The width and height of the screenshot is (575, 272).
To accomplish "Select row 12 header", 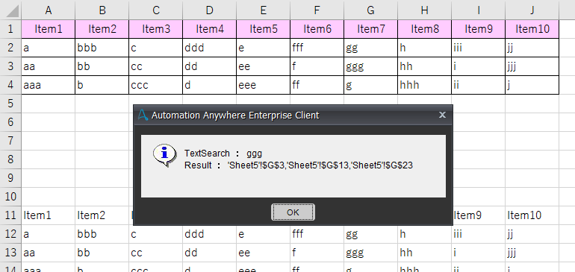I will (x=10, y=234).
